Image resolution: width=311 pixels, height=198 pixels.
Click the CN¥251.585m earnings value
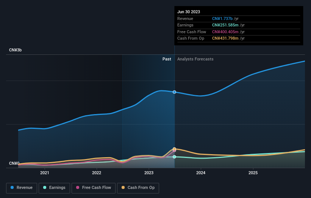[x=225, y=25]
